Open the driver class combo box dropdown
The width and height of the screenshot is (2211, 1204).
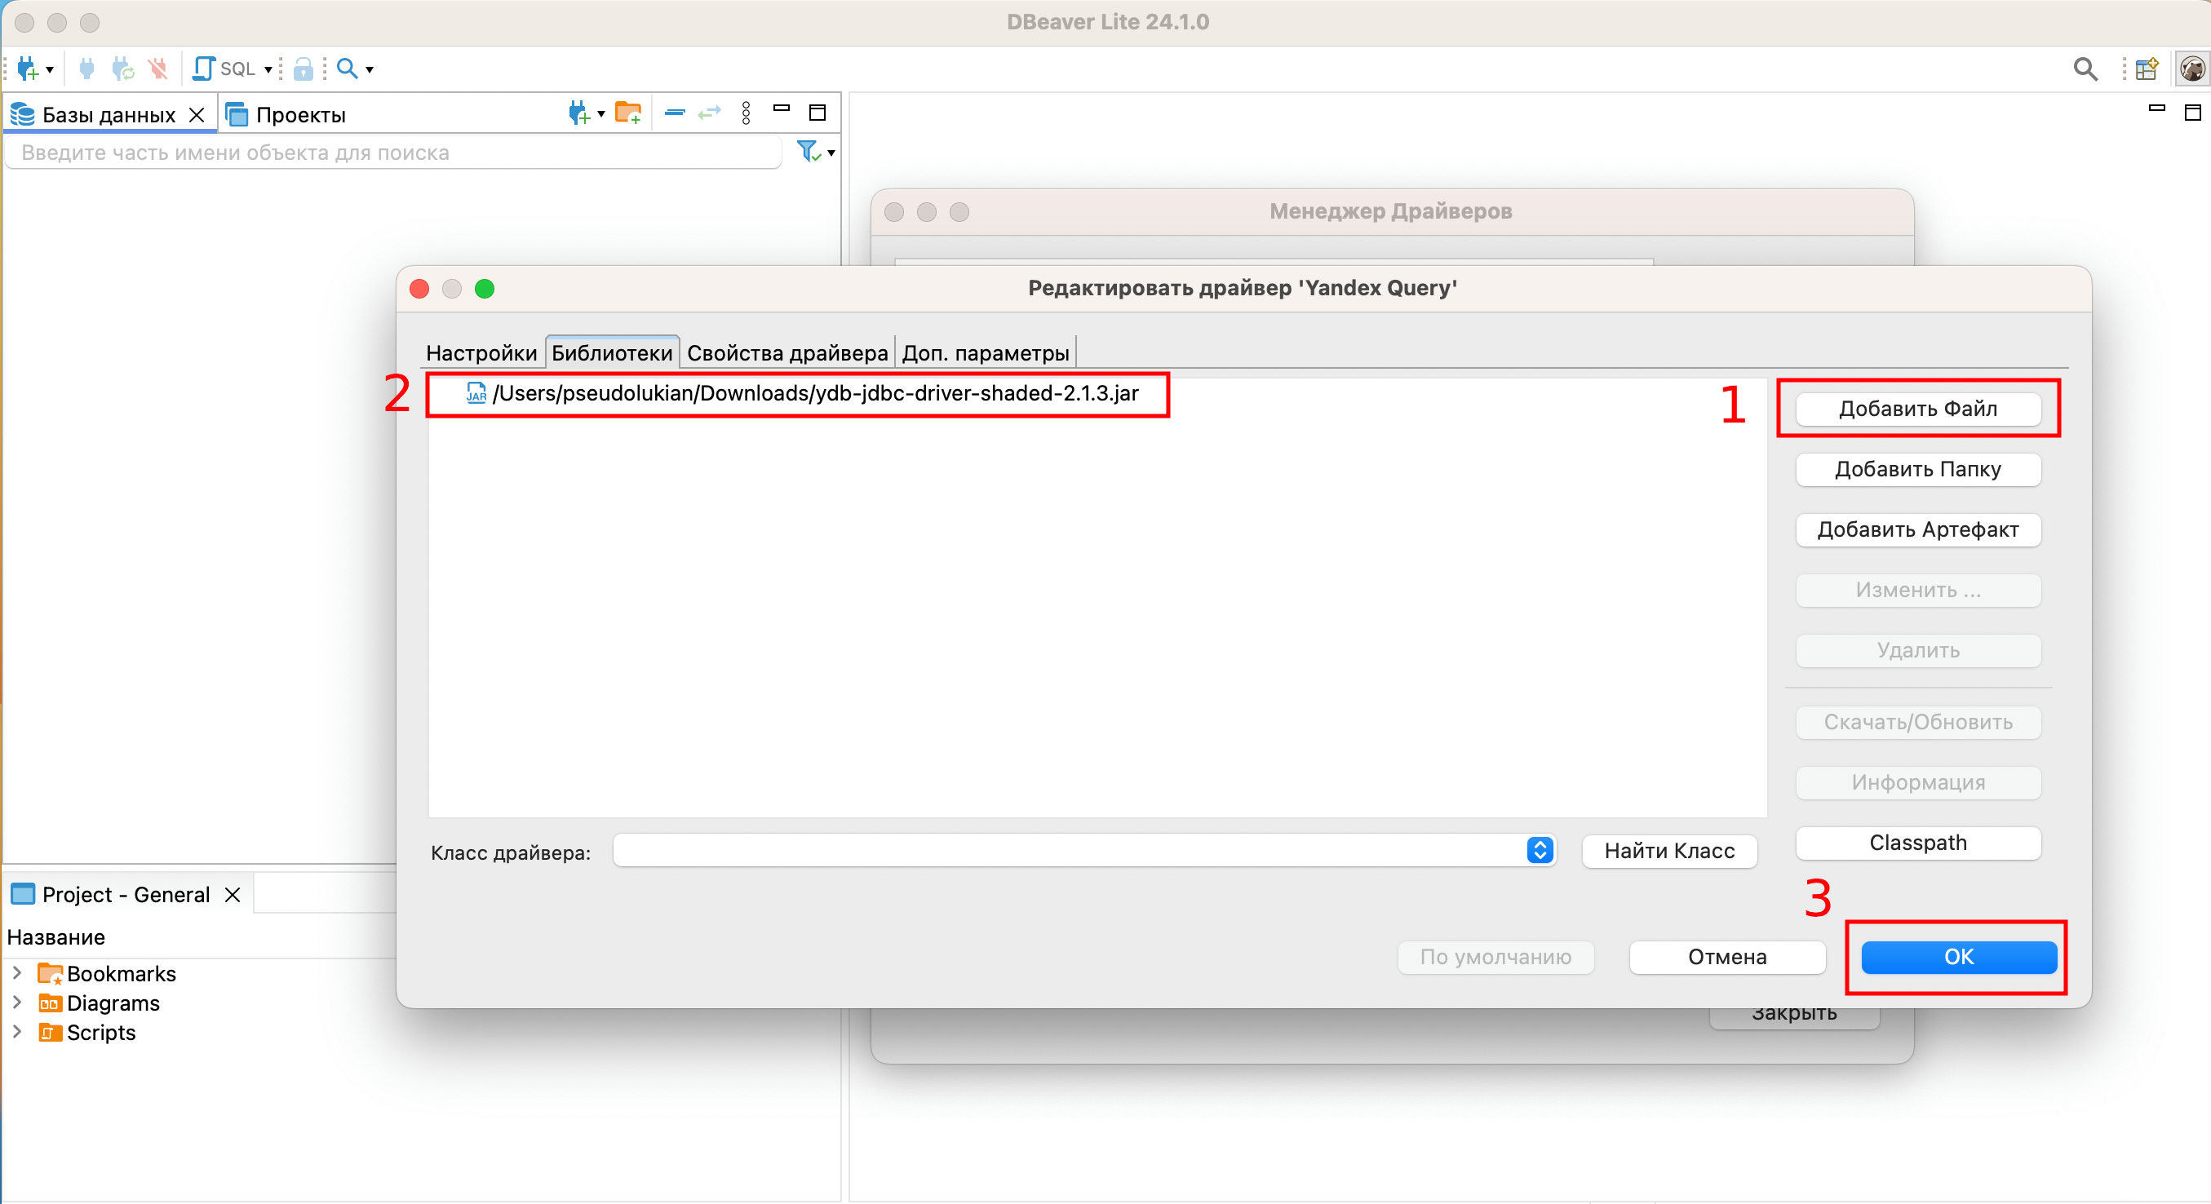point(1539,851)
